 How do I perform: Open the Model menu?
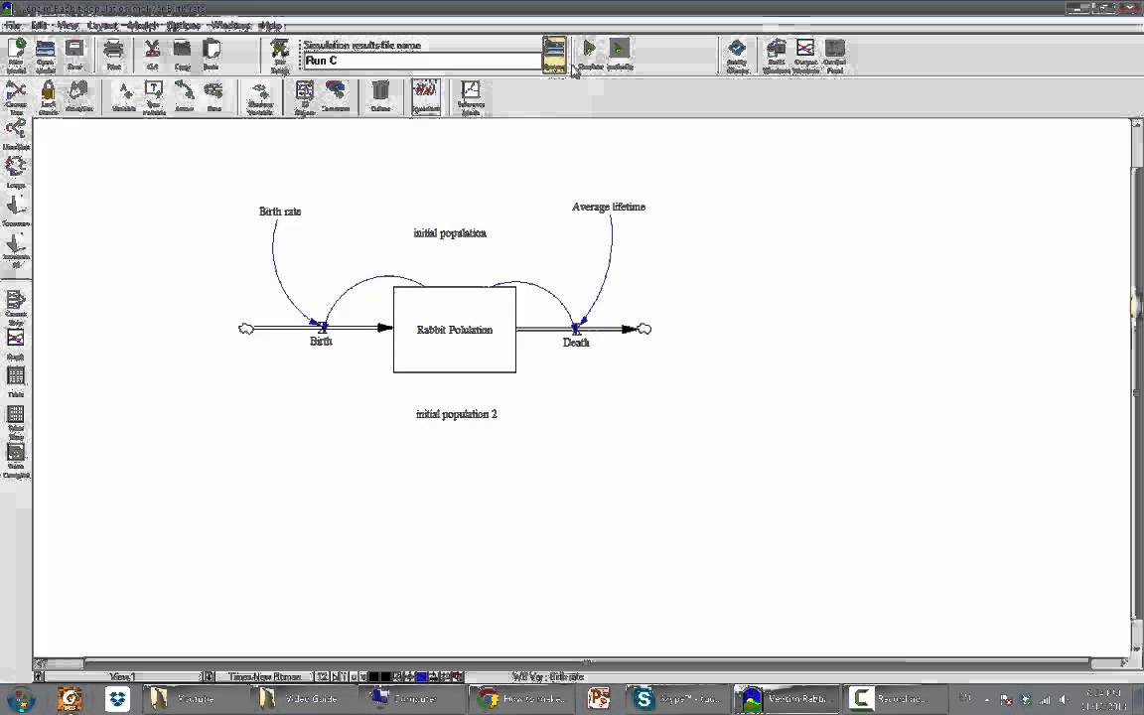[142, 26]
